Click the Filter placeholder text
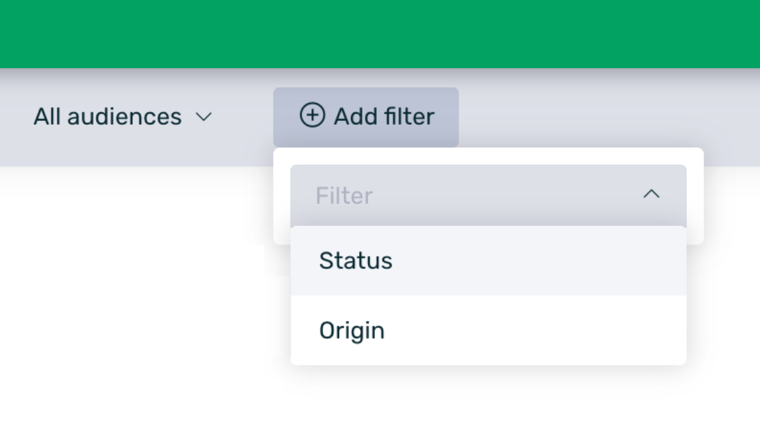 click(344, 195)
